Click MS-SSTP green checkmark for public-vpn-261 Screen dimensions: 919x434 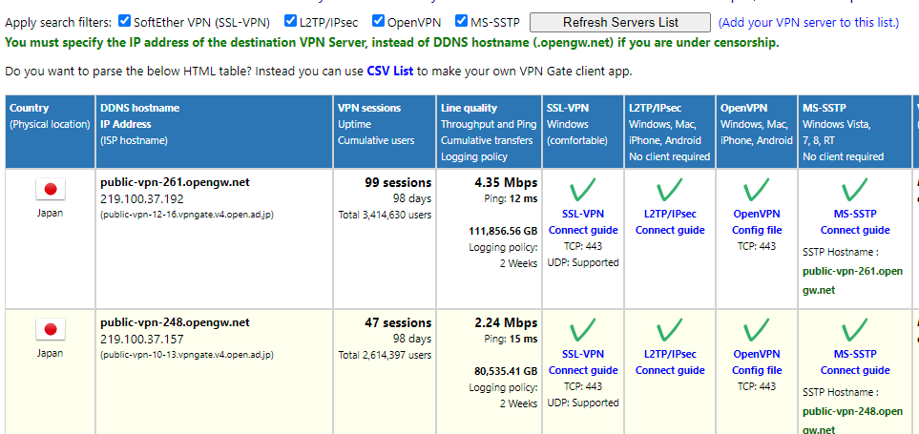[854, 190]
